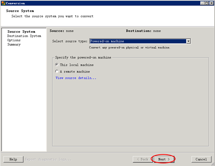The image size is (215, 166).
Task: Maximize the Conversion window
Action: point(206,3)
